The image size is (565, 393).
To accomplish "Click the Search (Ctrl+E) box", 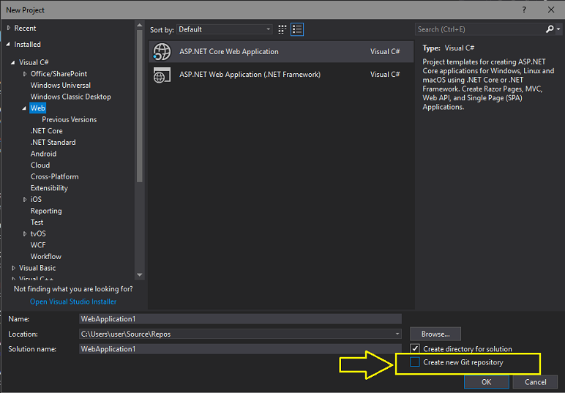I will coord(480,29).
